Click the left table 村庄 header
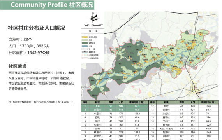This screenshot has height=140, width=222. (x=97, y=102)
